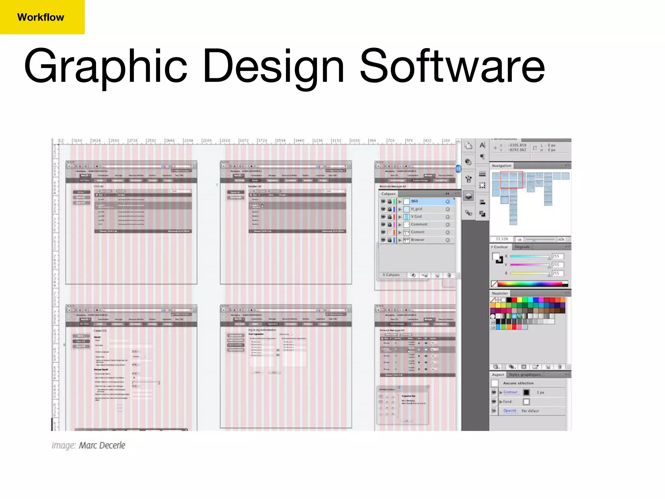Hide the 960 layer via its eye
Screen dimensions: 665x499
(x=383, y=201)
